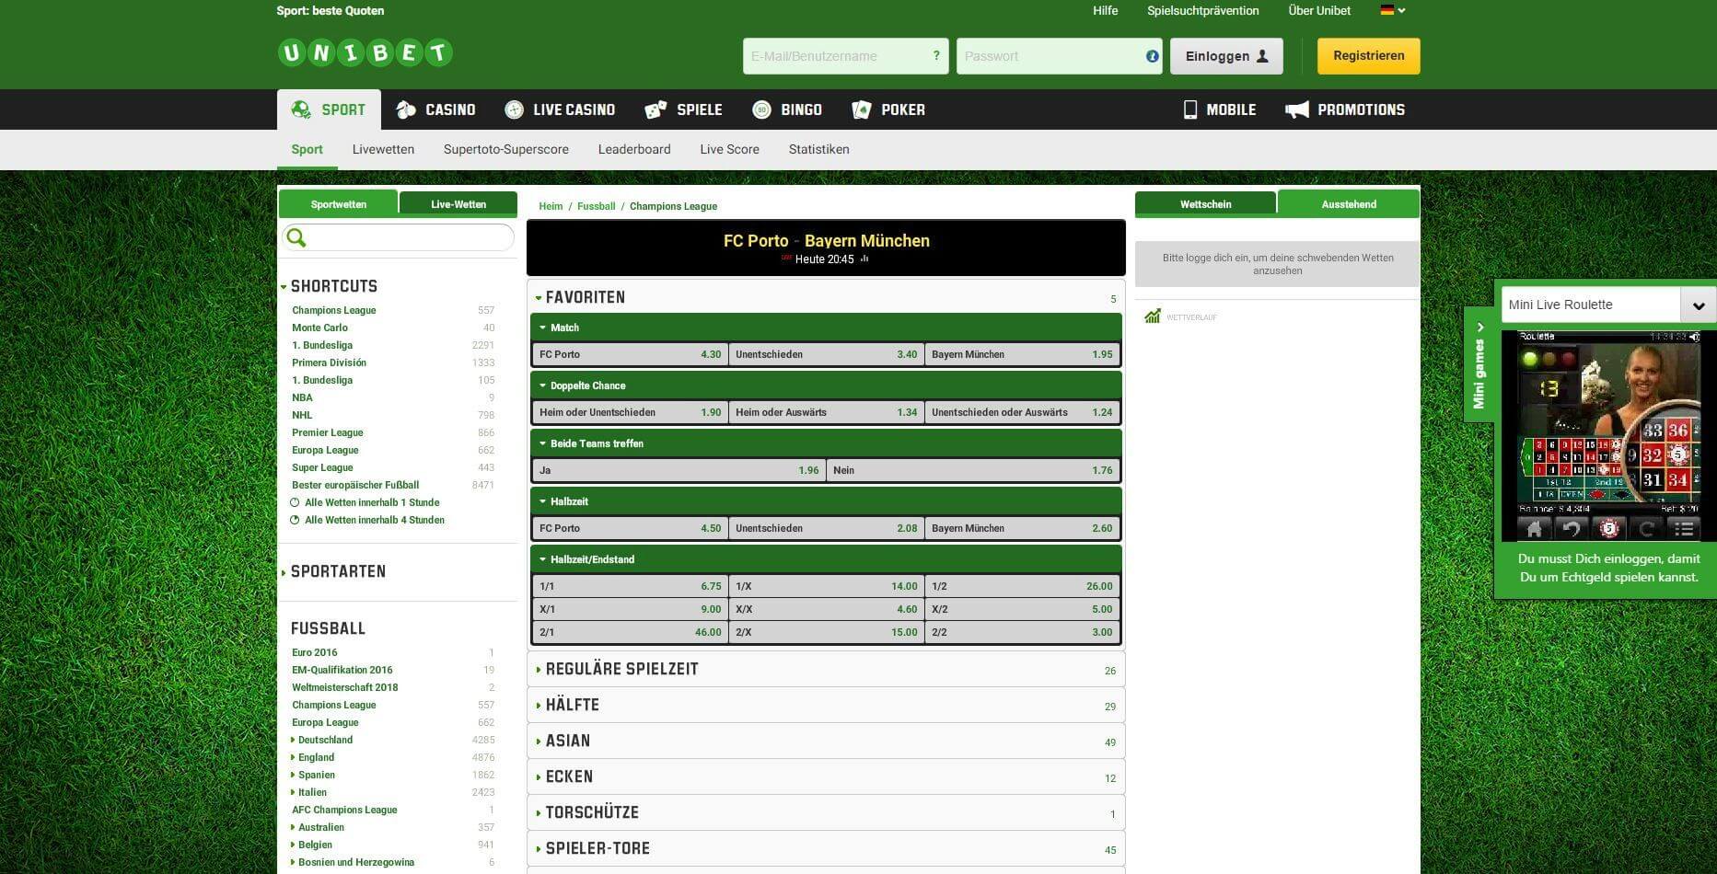Select the Poker icon in the navbar
Image resolution: width=1717 pixels, height=874 pixels.
(862, 109)
